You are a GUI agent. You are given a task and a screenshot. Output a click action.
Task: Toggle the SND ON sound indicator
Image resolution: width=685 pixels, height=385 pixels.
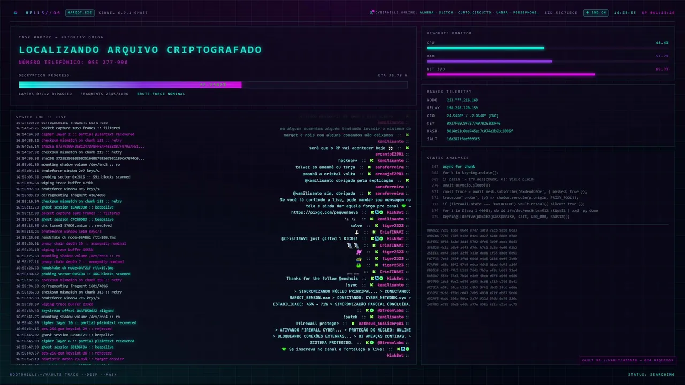596,12
